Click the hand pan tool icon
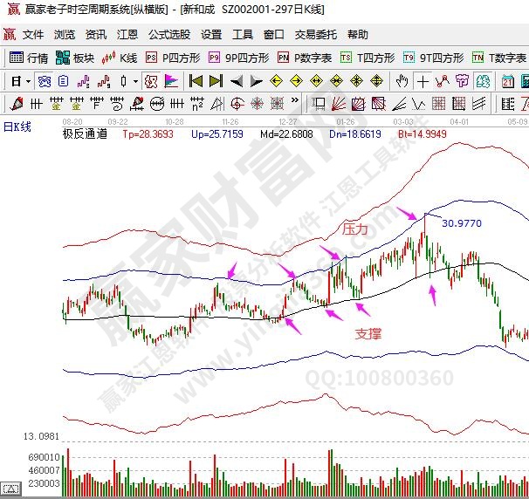 pos(402,81)
